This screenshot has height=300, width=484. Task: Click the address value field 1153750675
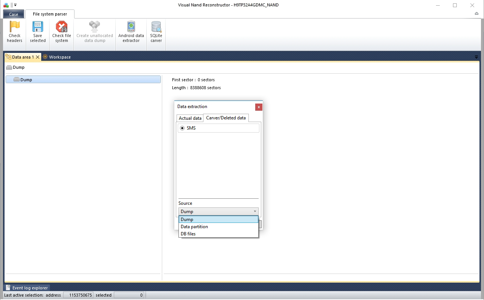[x=78, y=295]
